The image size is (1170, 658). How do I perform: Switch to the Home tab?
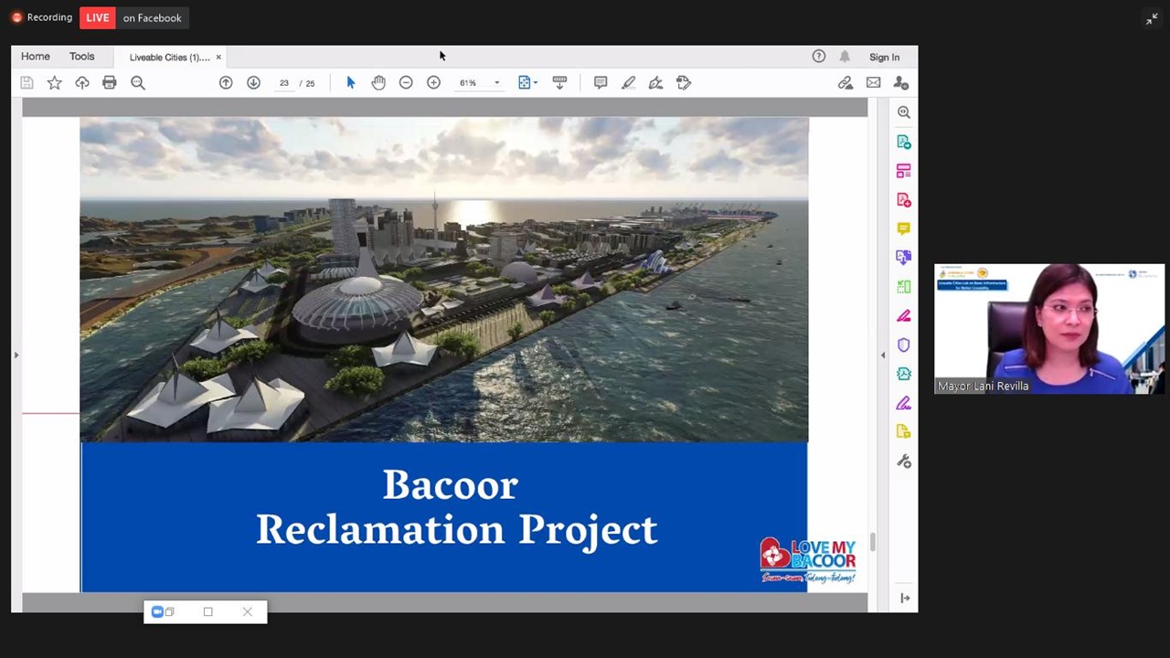coord(36,57)
